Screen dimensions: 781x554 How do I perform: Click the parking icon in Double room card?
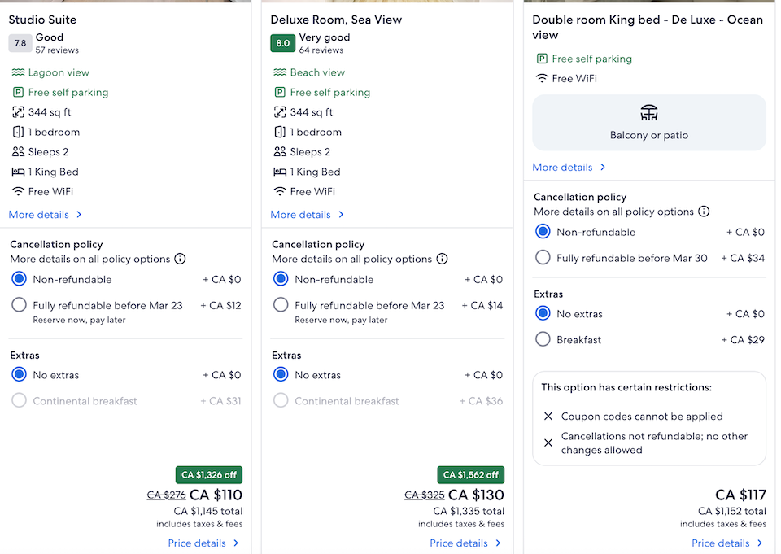[x=542, y=59]
